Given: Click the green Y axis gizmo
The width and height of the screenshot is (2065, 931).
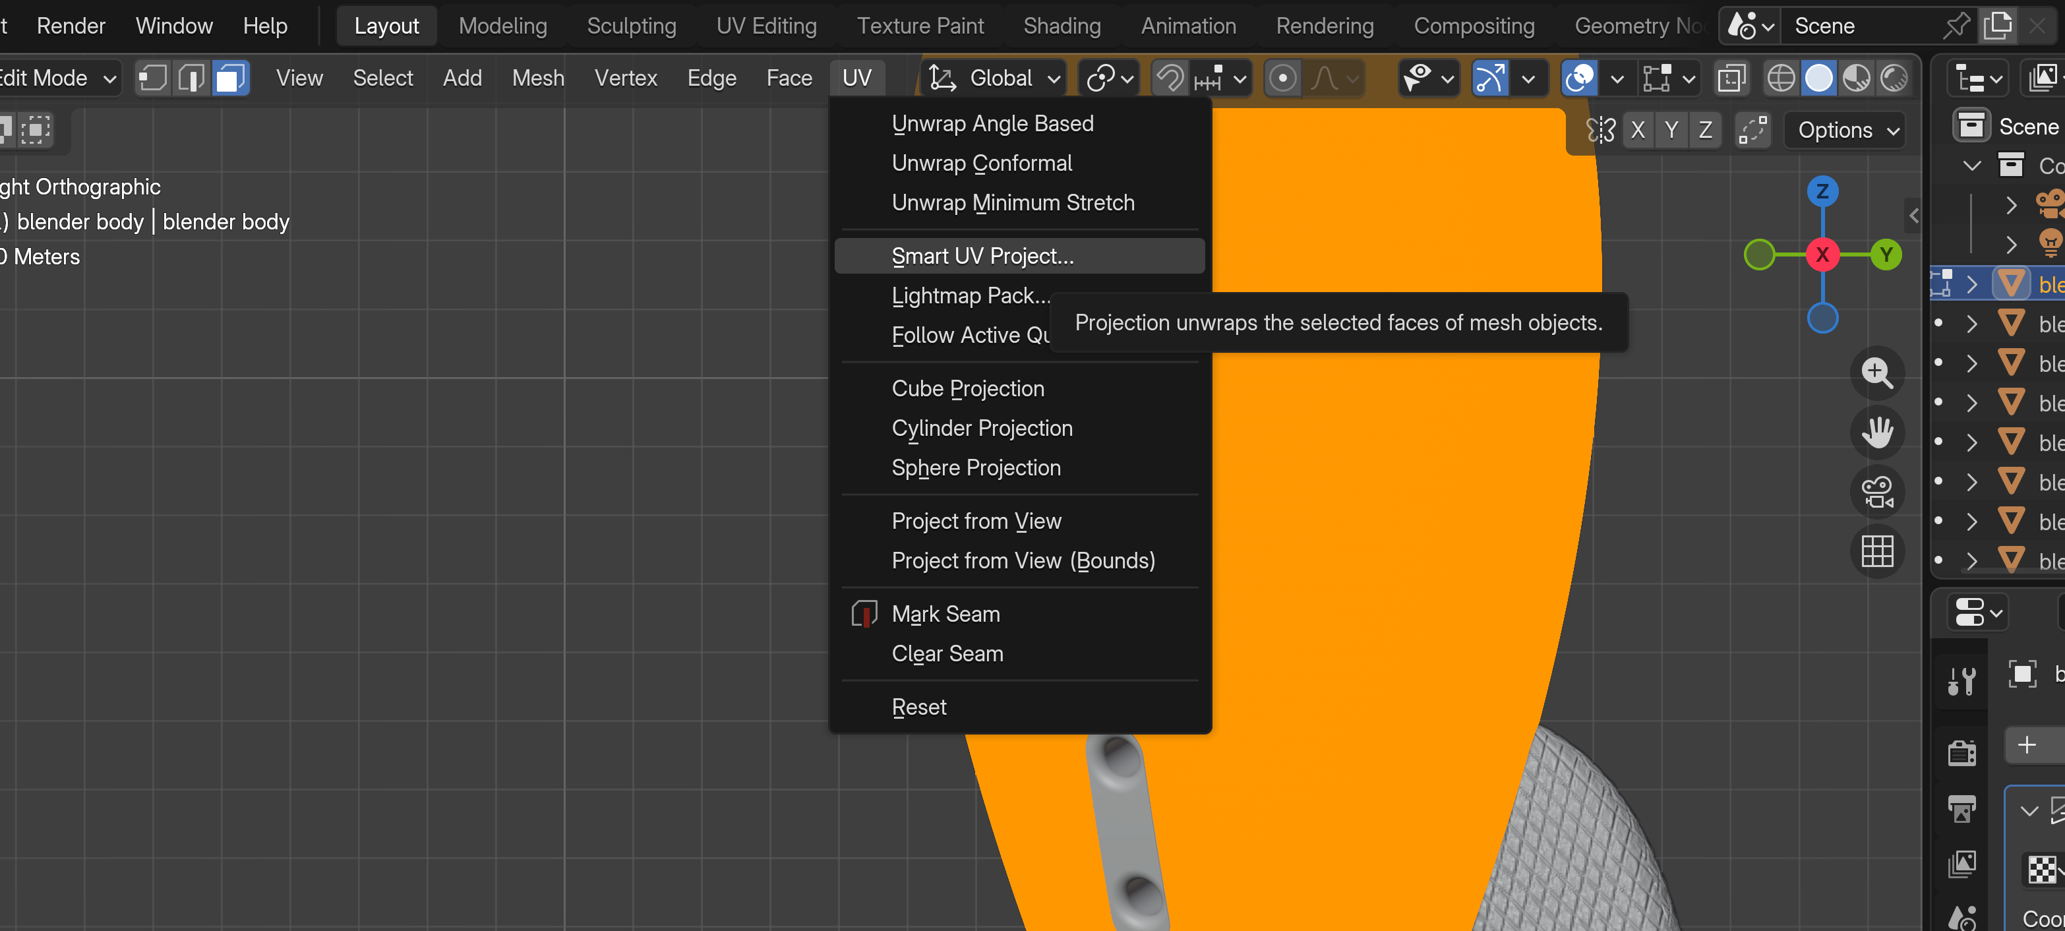Looking at the screenshot, I should click(1886, 255).
